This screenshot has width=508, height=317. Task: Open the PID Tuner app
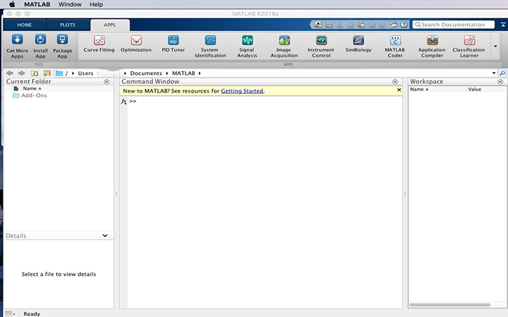[x=173, y=43]
